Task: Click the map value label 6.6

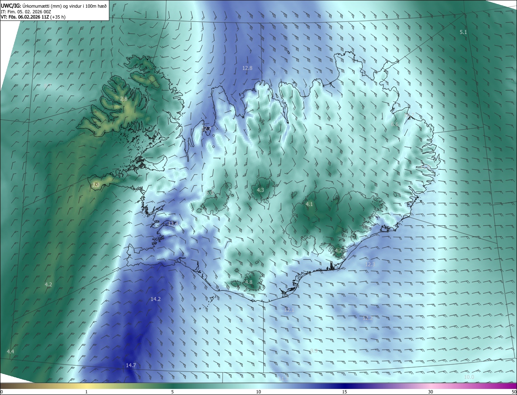Action: (x=395, y=124)
